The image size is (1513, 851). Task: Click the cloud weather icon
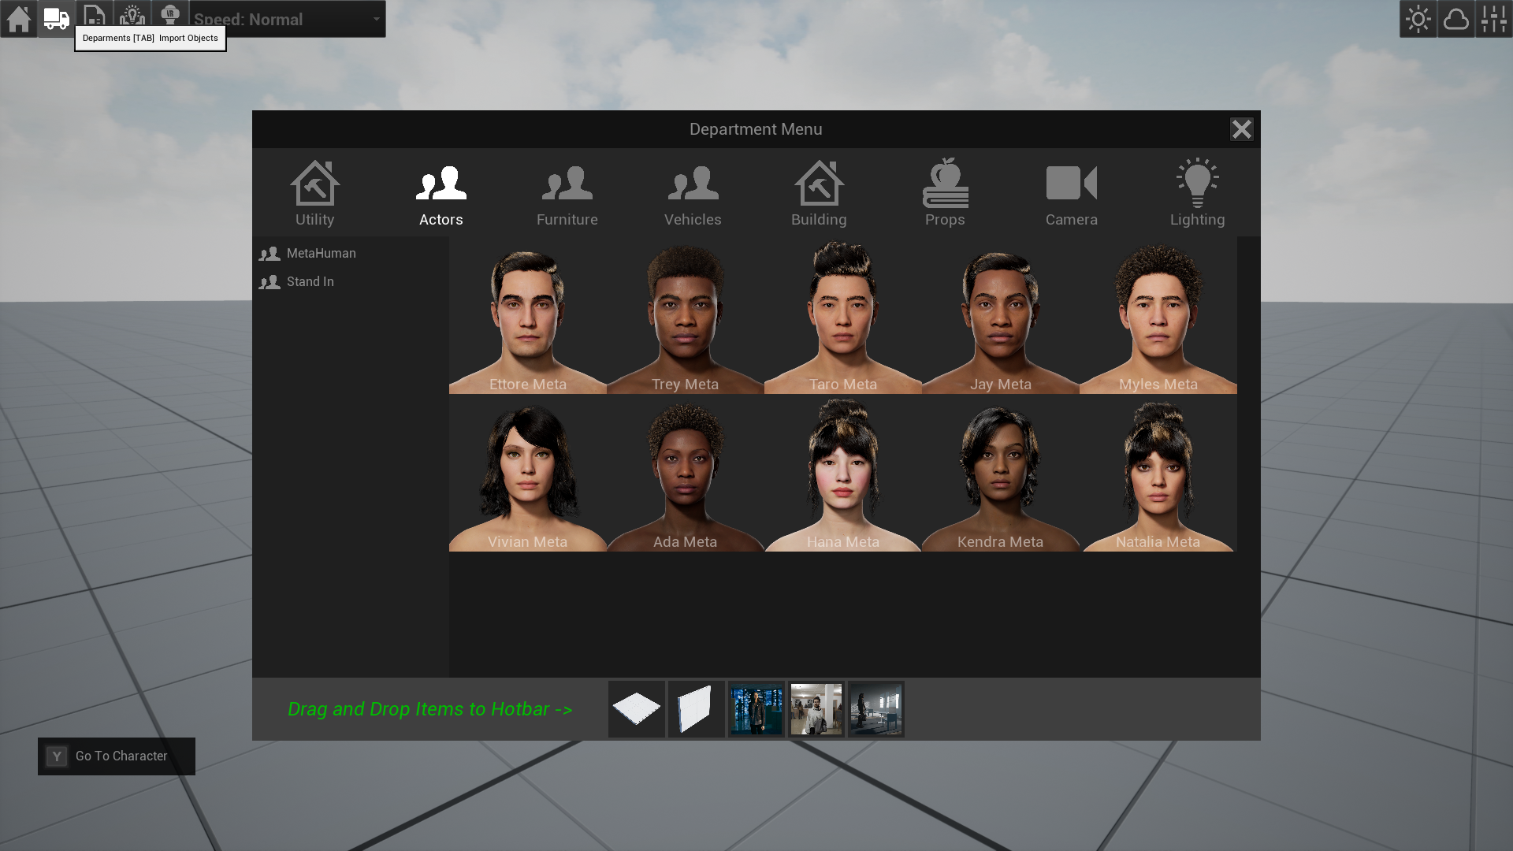[1456, 19]
